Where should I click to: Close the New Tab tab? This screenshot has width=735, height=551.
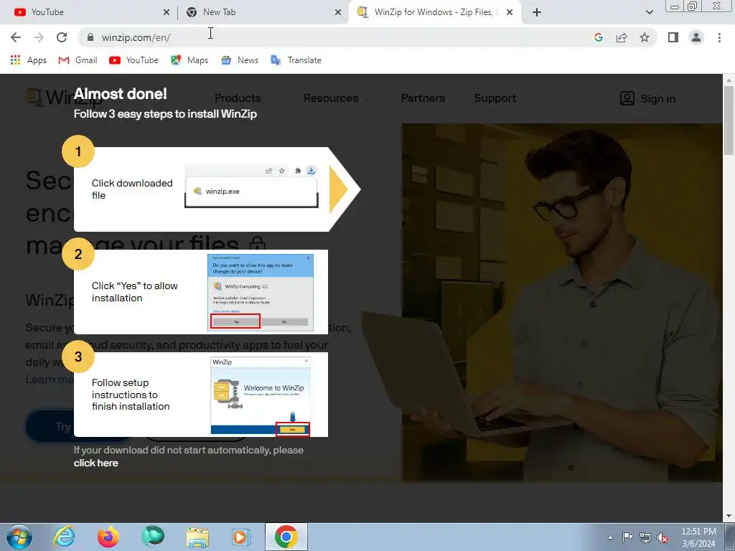click(x=338, y=13)
